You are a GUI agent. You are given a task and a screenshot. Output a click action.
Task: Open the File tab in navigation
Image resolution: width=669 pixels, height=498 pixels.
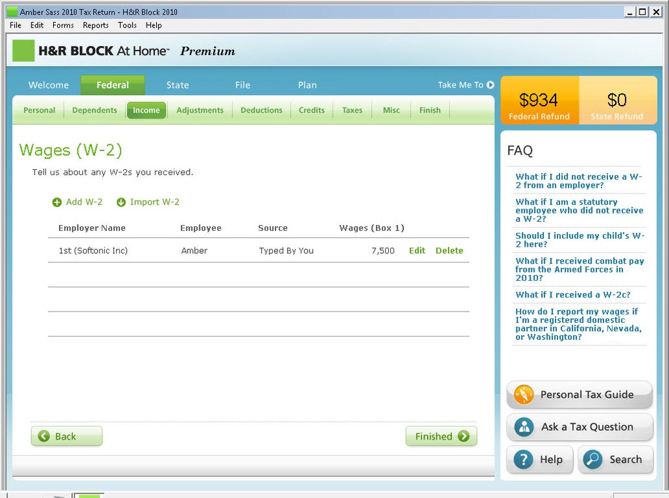pyautogui.click(x=242, y=85)
